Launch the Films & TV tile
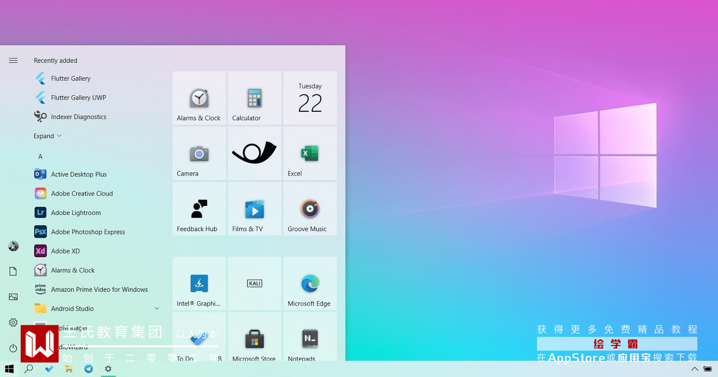Screen dimensions: 718x377 click(x=254, y=209)
